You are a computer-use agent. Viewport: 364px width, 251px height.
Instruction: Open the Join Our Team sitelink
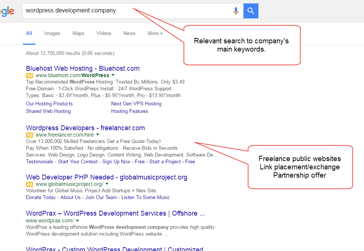pos(101,197)
